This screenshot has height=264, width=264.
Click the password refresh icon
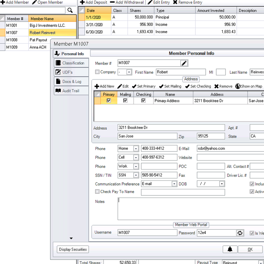click(240, 233)
